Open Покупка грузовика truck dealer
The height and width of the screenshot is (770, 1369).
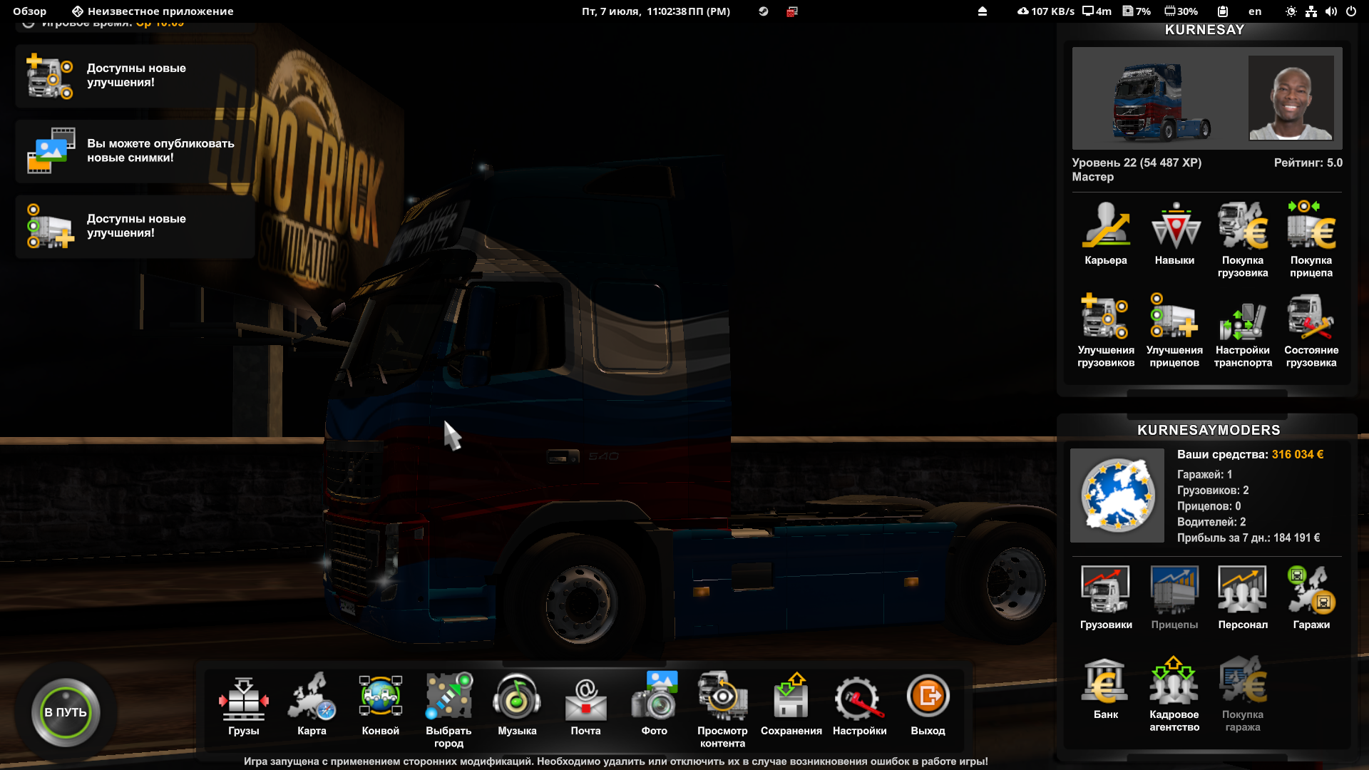tap(1243, 226)
